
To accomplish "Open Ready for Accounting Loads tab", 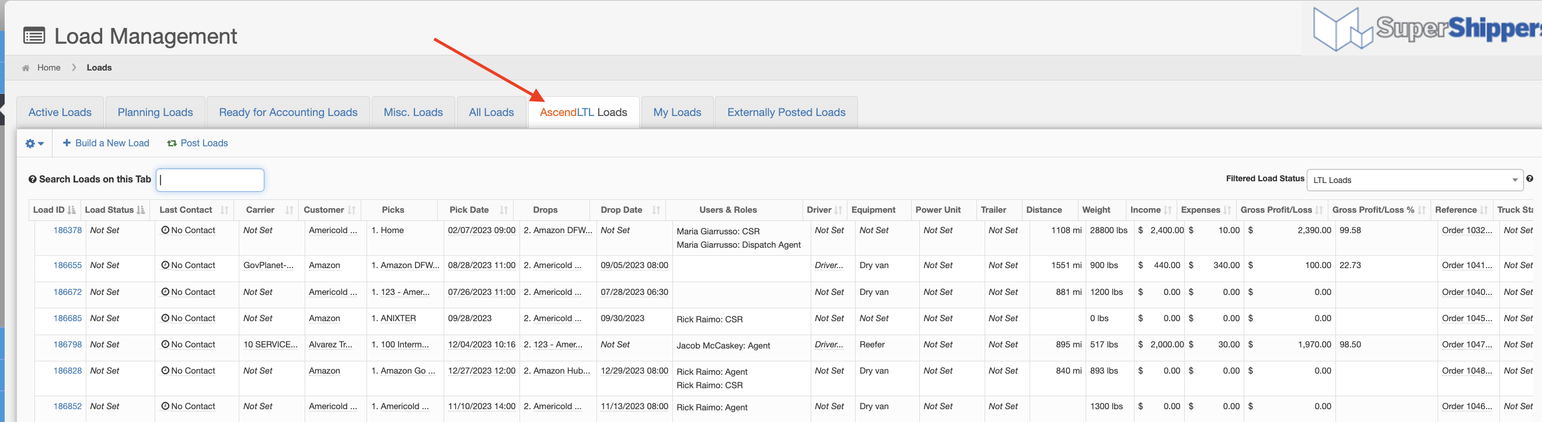I will (288, 112).
